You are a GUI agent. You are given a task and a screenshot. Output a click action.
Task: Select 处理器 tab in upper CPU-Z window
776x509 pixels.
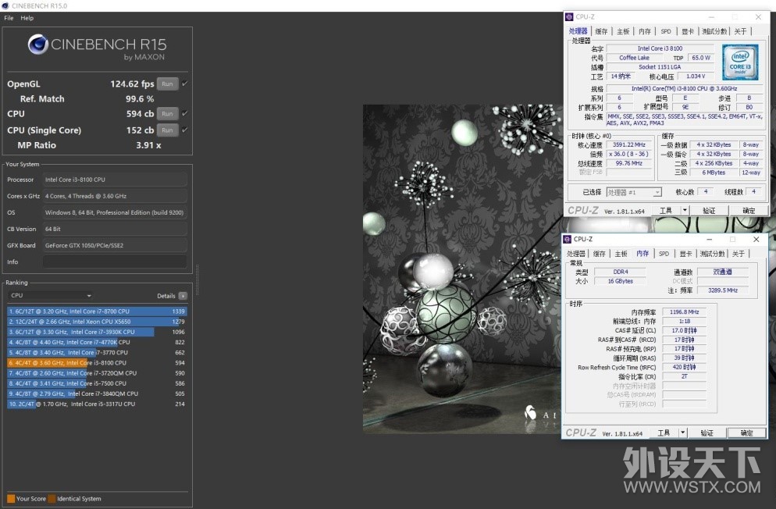578,31
